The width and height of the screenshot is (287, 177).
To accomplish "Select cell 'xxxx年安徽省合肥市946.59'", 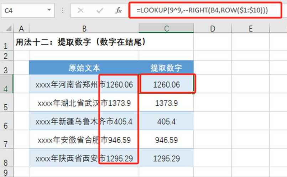I will click(x=84, y=140).
